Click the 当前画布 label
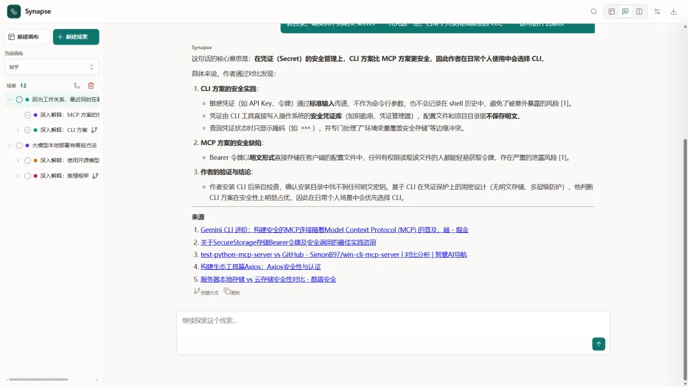The width and height of the screenshot is (688, 387). pyautogui.click(x=14, y=53)
